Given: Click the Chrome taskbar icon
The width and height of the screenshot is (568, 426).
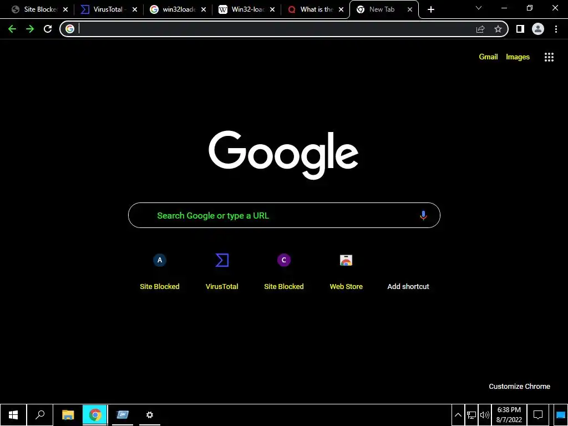Looking at the screenshot, I should point(95,415).
